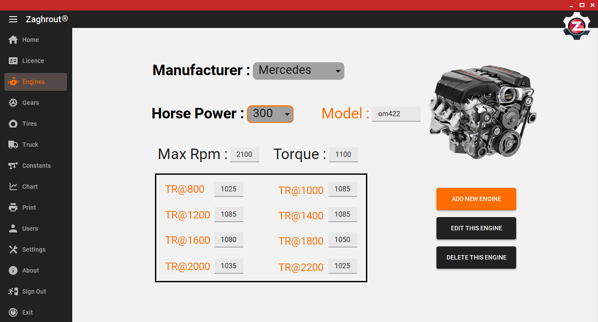Click the TR@2000 value field

pyautogui.click(x=229, y=266)
